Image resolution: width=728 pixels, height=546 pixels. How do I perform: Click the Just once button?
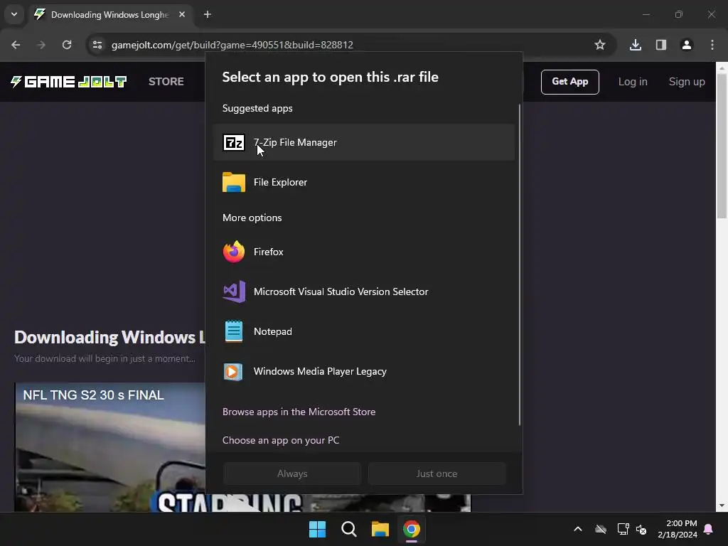(x=437, y=473)
